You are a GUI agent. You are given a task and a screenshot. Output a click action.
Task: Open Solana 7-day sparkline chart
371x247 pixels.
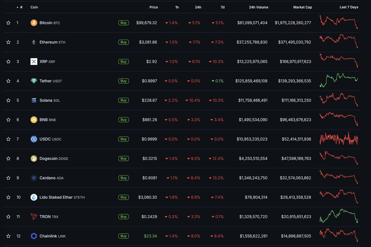tap(339, 100)
